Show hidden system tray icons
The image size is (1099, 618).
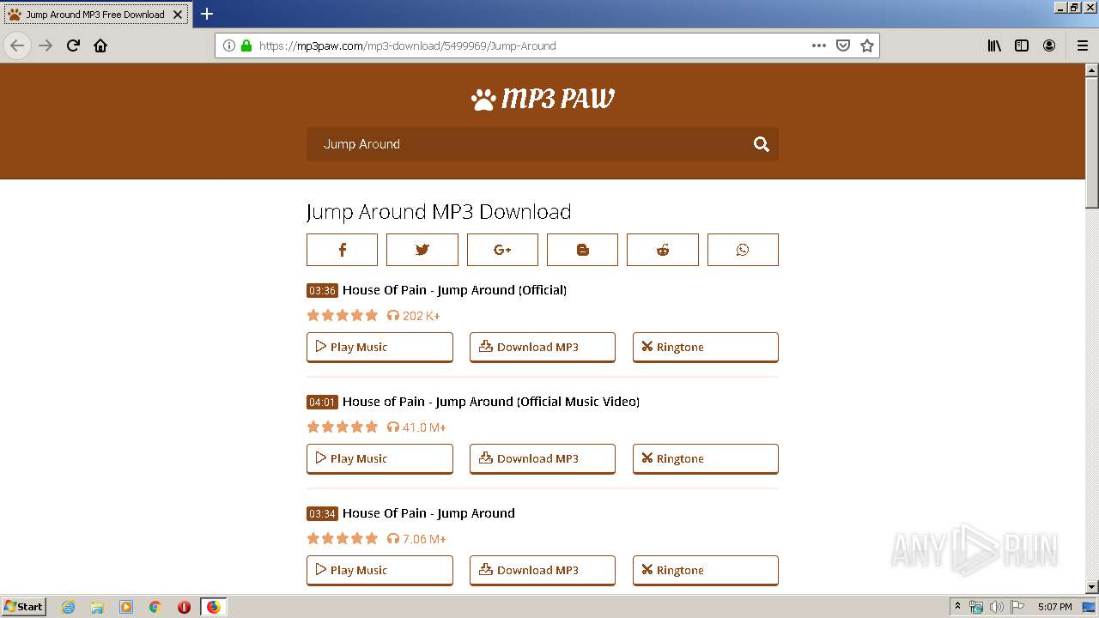tap(957, 607)
